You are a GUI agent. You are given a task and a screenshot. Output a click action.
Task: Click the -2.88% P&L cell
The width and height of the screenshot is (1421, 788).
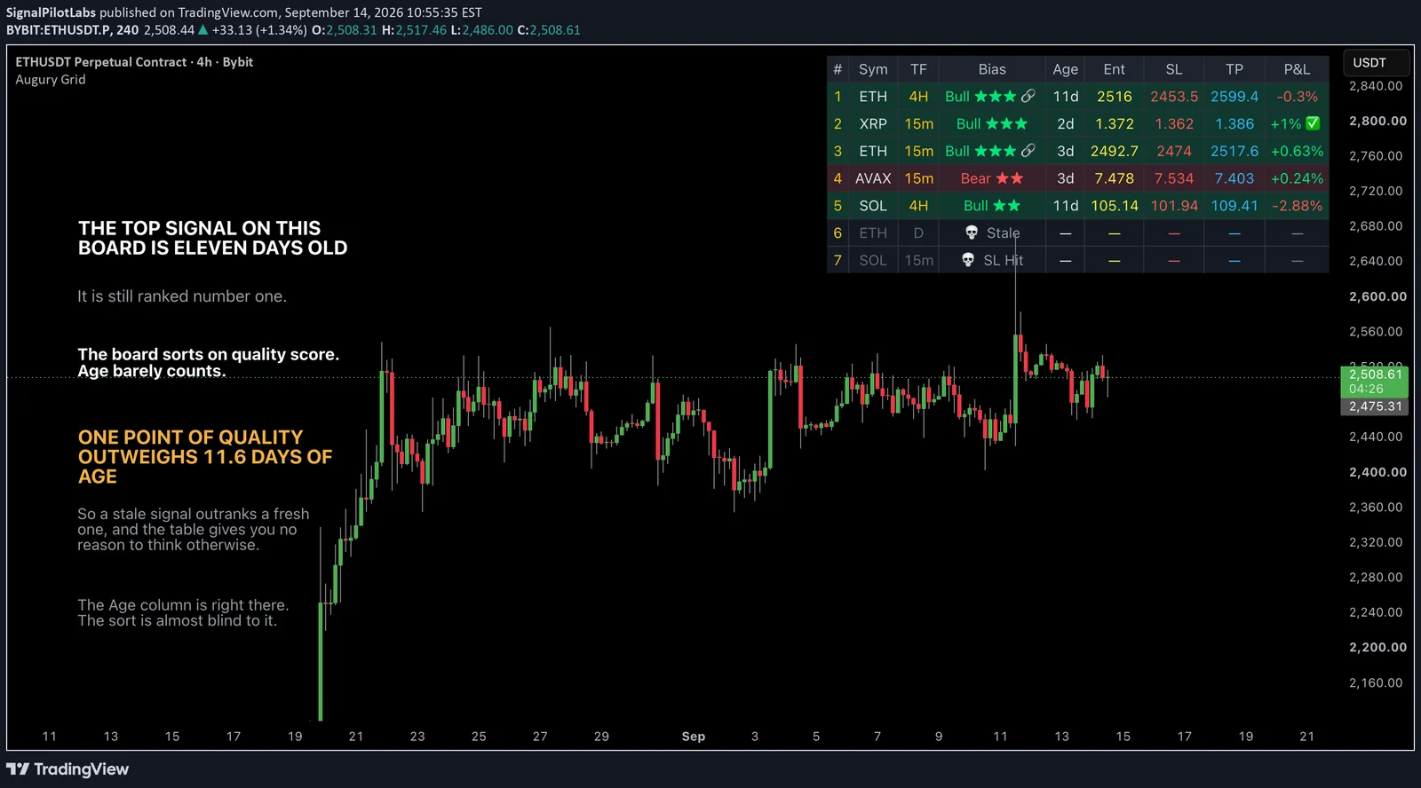[1297, 206]
